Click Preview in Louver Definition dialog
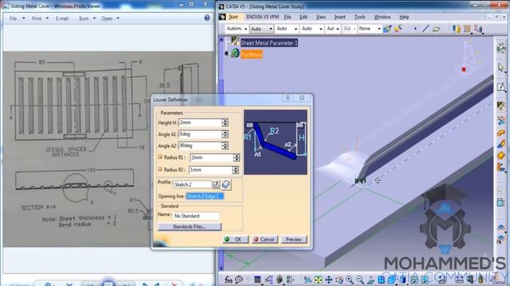Viewport: 510px width, 286px height. (x=294, y=239)
